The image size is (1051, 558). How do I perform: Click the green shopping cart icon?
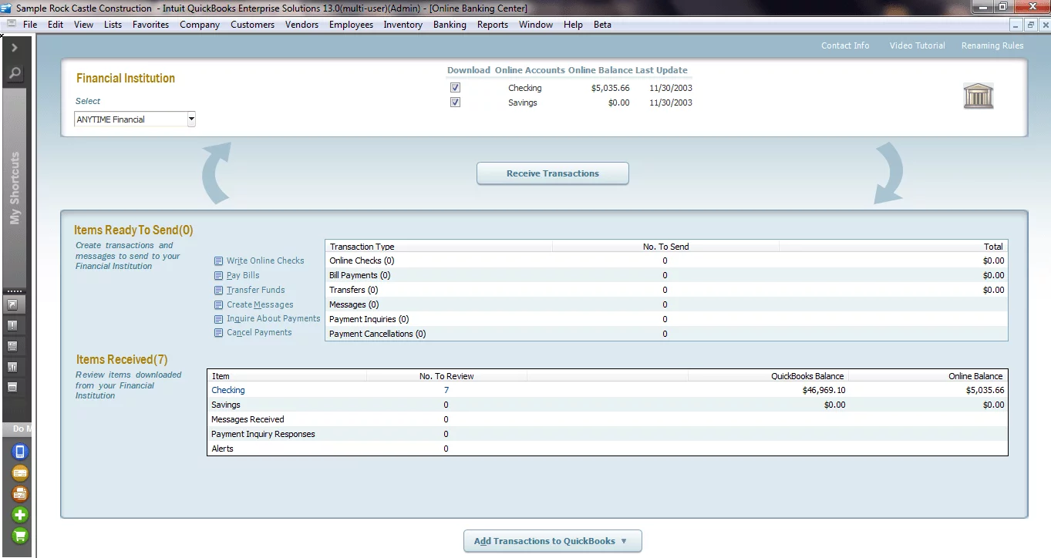[x=19, y=535]
